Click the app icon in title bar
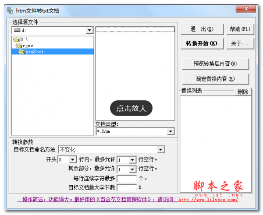Screen dimensions: 263x215 pos(10,11)
